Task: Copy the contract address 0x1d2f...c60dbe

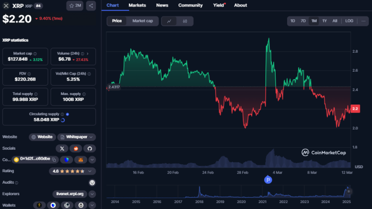Action: tap(54, 160)
